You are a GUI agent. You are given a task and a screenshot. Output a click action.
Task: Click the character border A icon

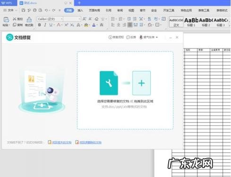tap(102, 25)
